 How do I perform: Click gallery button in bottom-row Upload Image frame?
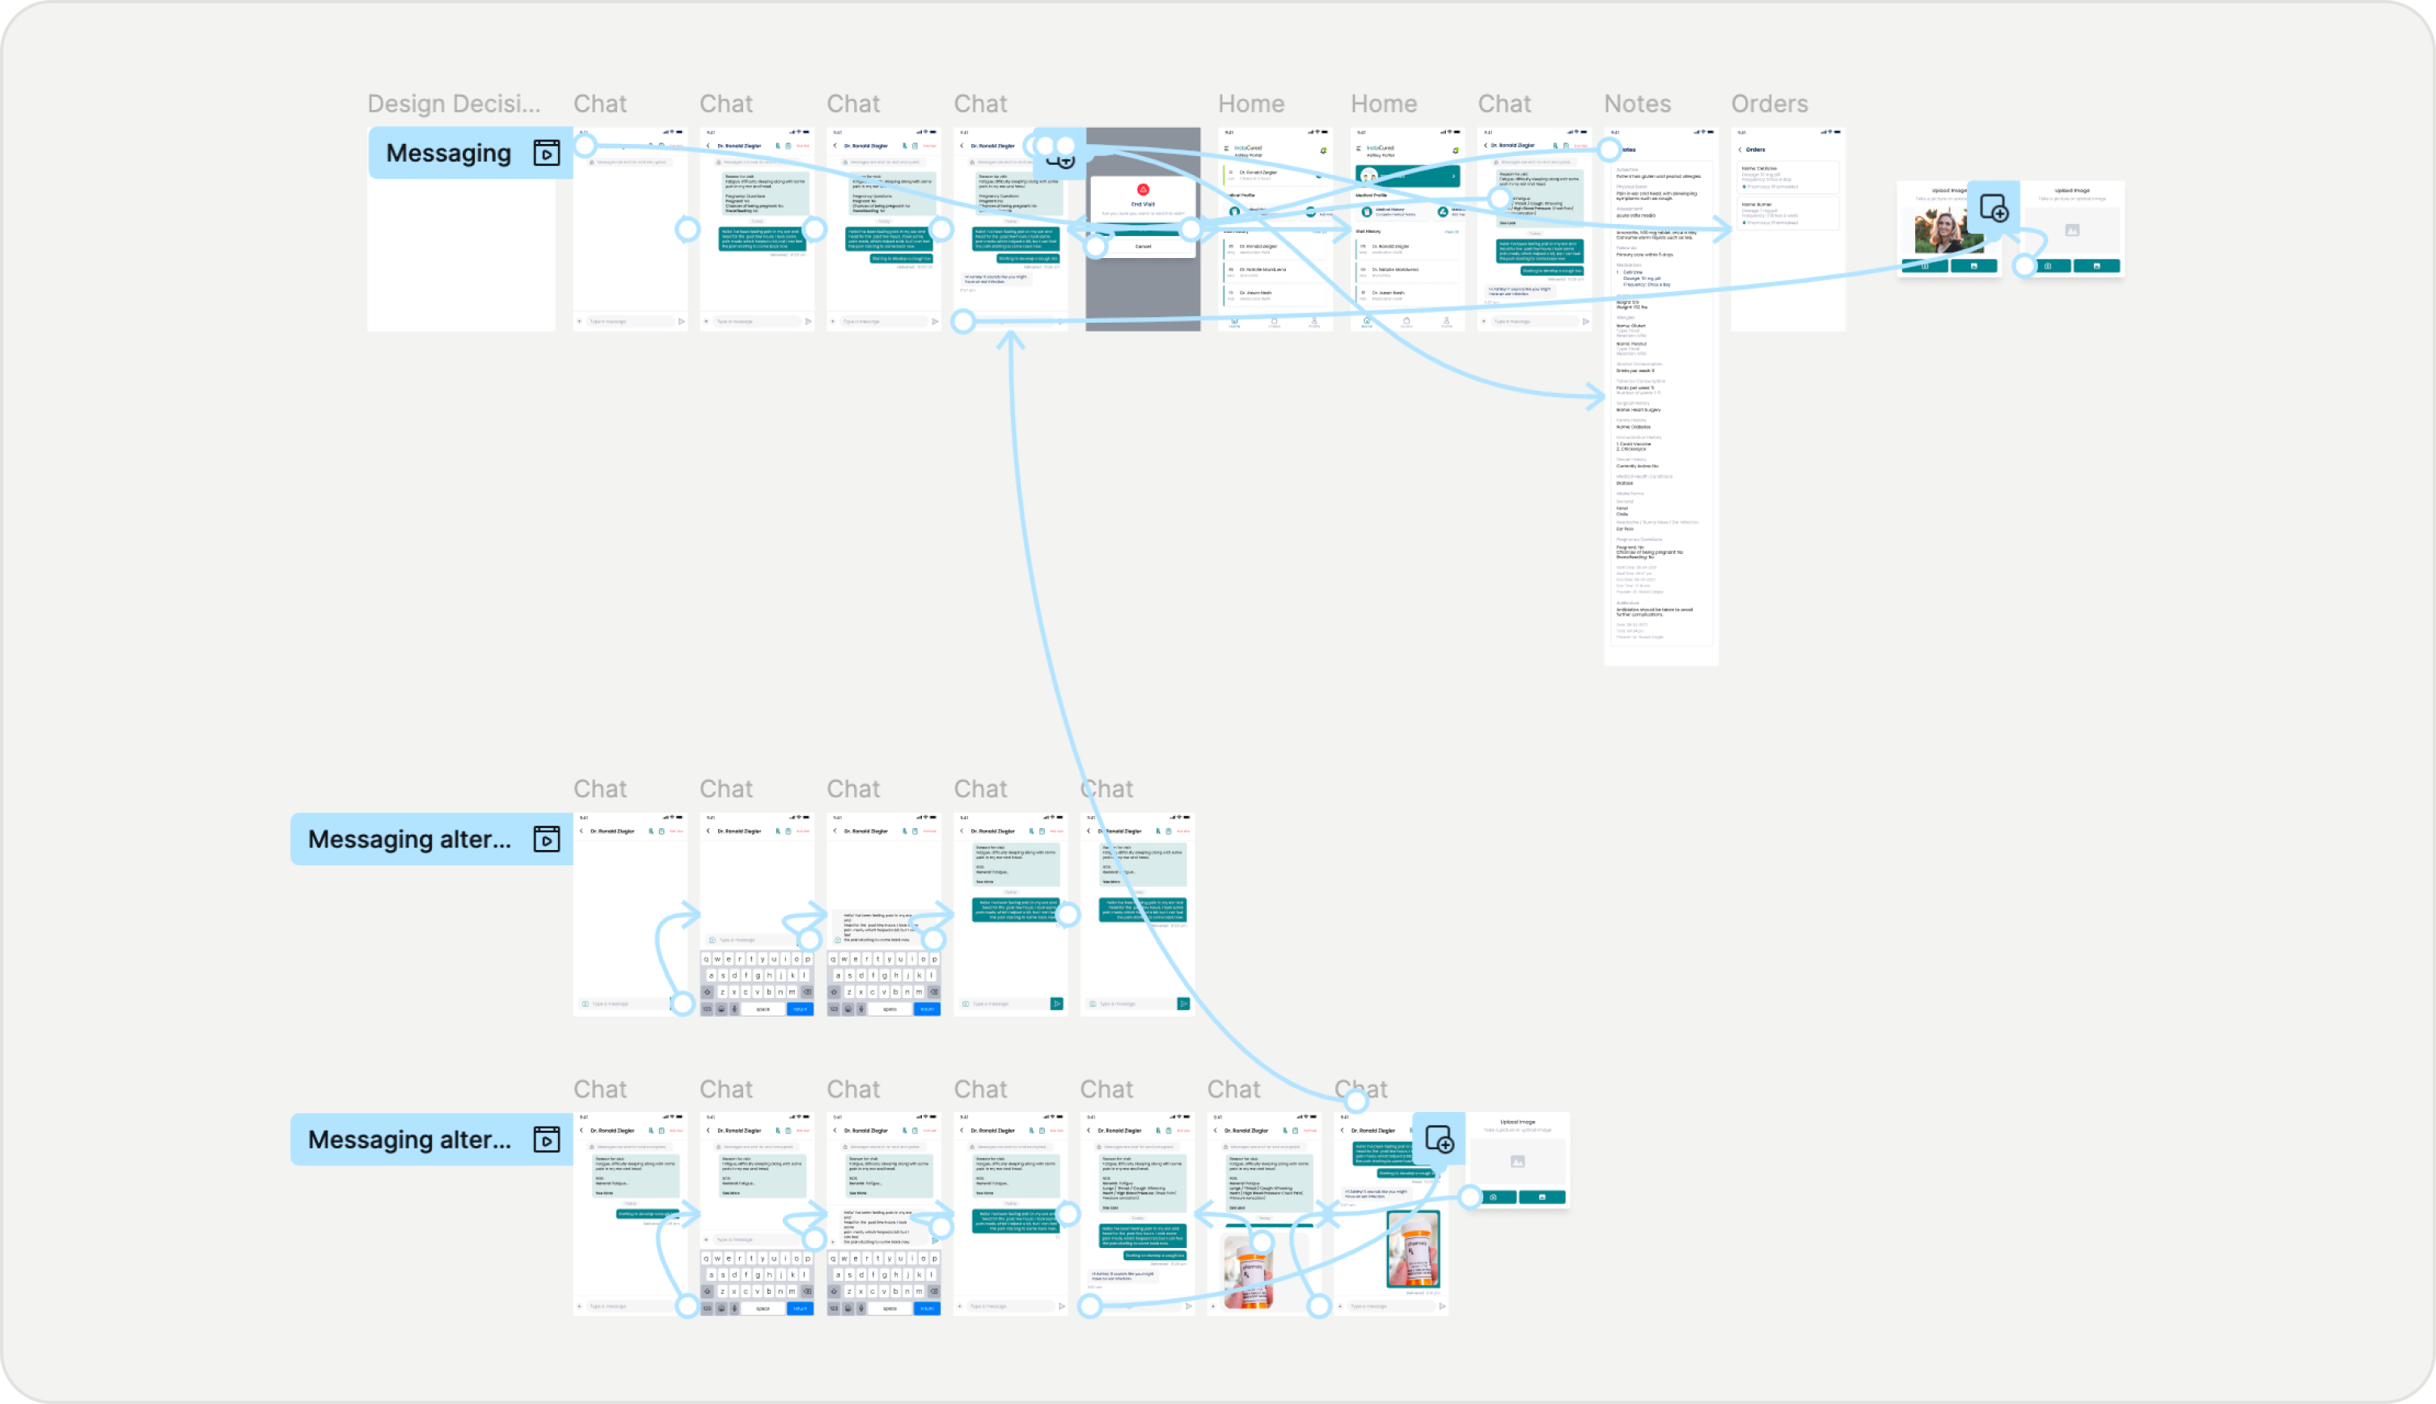pos(1542,1198)
